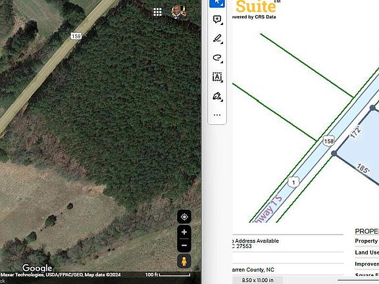This screenshot has width=379, height=284.
Task: Click the Warren County, NC text
Action: 253,270
